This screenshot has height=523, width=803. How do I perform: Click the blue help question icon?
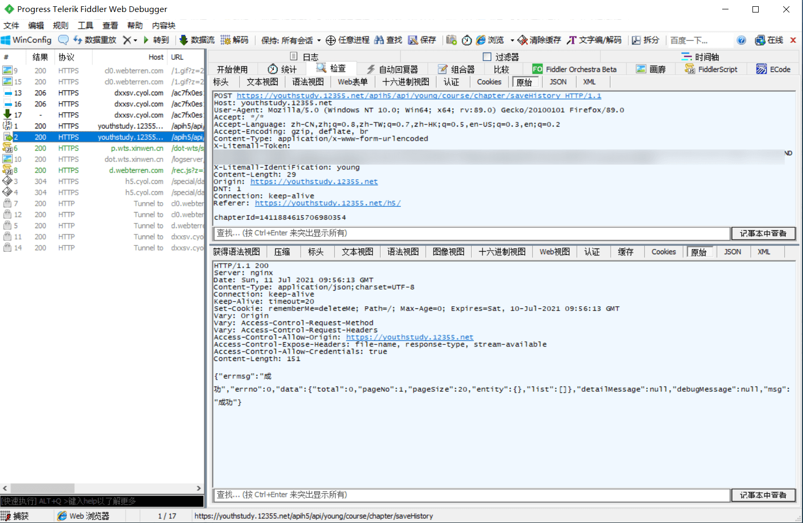click(x=742, y=40)
